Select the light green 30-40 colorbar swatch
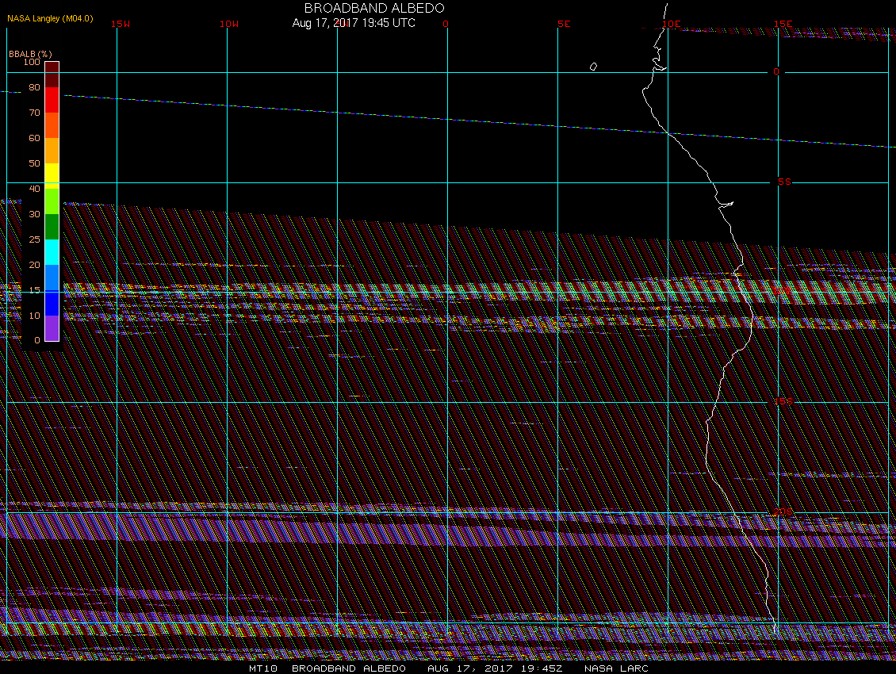 point(52,201)
